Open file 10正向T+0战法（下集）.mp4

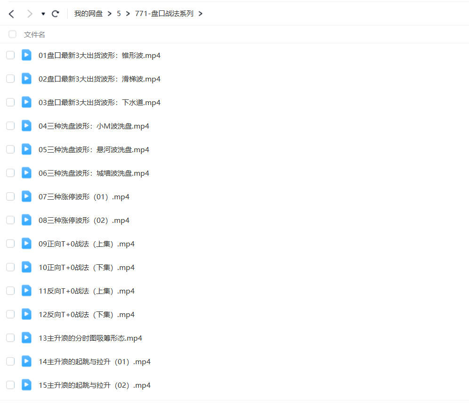[87, 267]
